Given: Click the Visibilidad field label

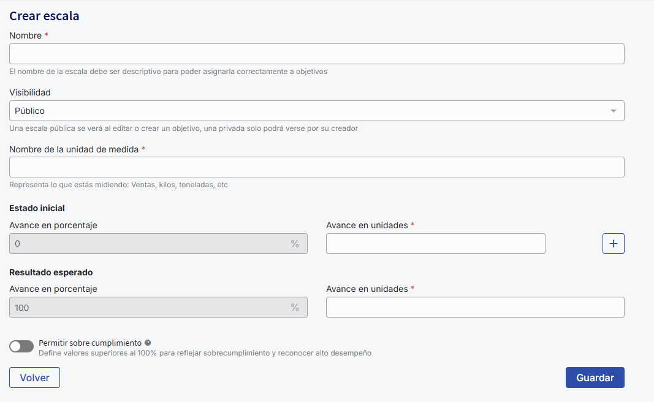Looking at the screenshot, I should pyautogui.click(x=30, y=92).
